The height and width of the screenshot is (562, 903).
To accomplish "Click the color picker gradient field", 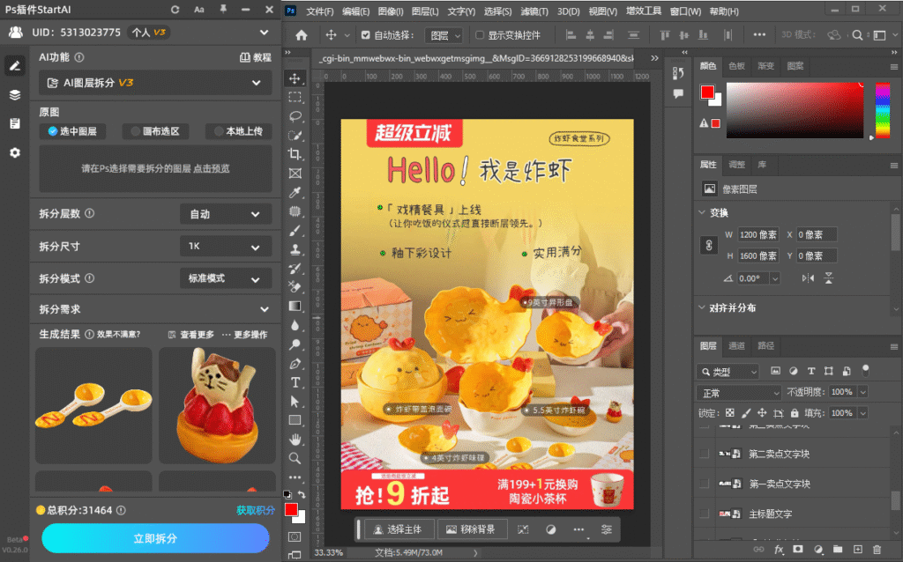I will (x=795, y=110).
